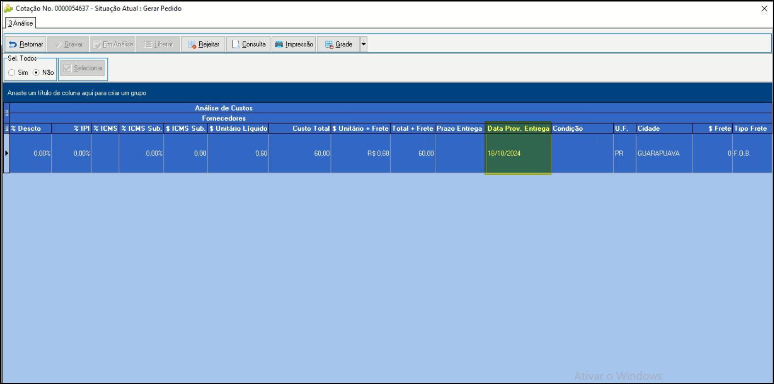774x384 pixels.
Task: Click the Fornecedores band header
Action: (x=390, y=118)
